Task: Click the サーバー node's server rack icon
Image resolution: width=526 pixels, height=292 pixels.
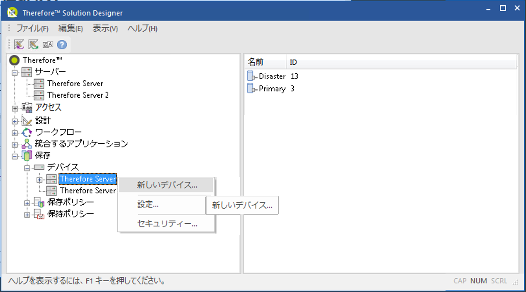Action: pos(27,72)
